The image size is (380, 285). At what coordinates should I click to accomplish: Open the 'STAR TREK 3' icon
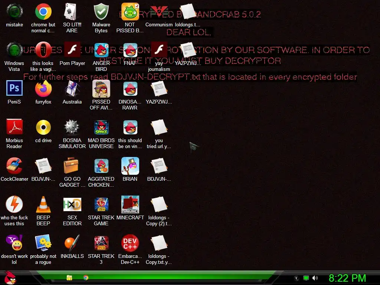click(x=101, y=243)
